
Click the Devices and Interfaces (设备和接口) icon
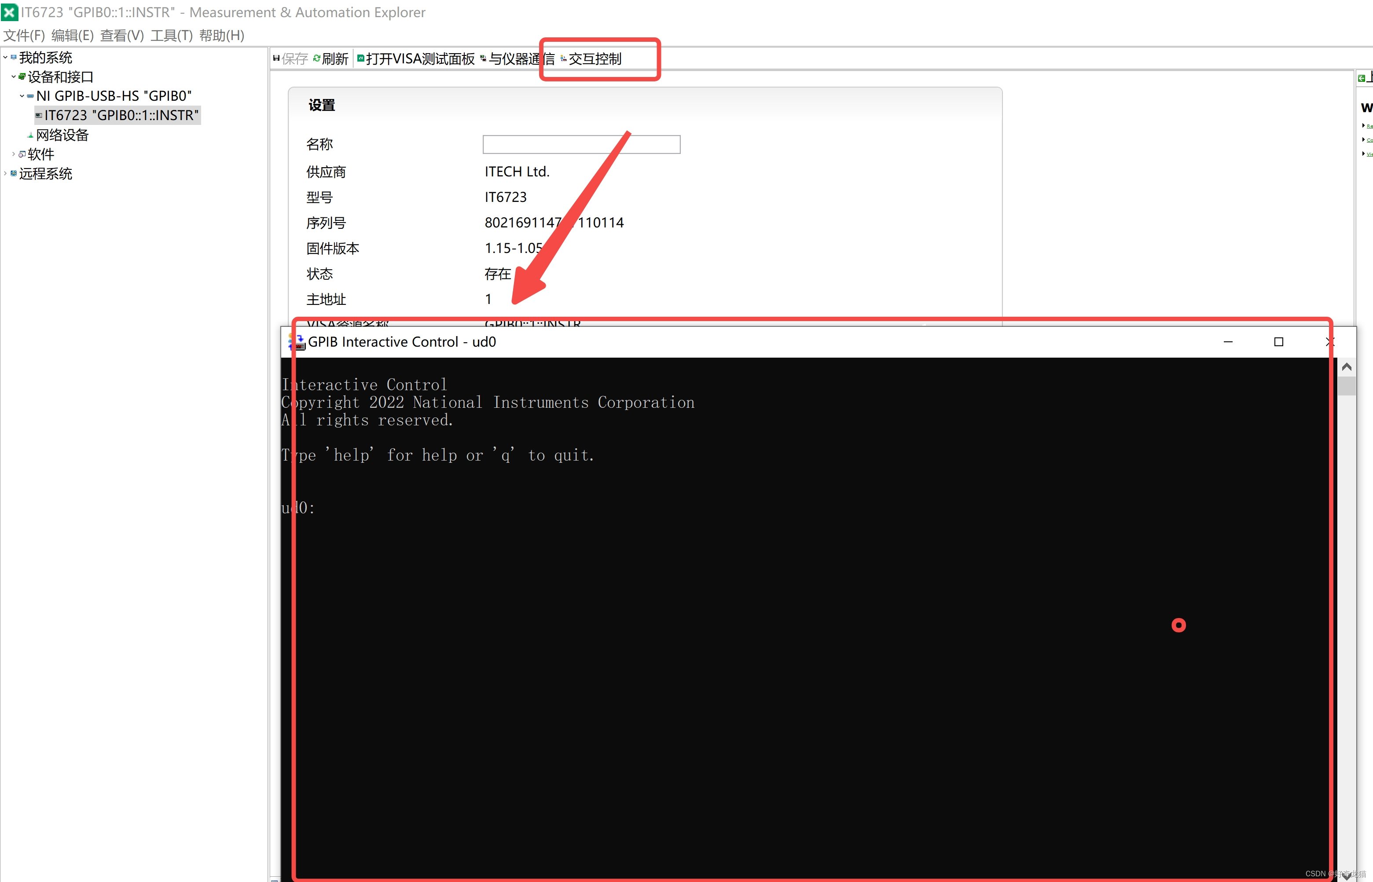[22, 76]
